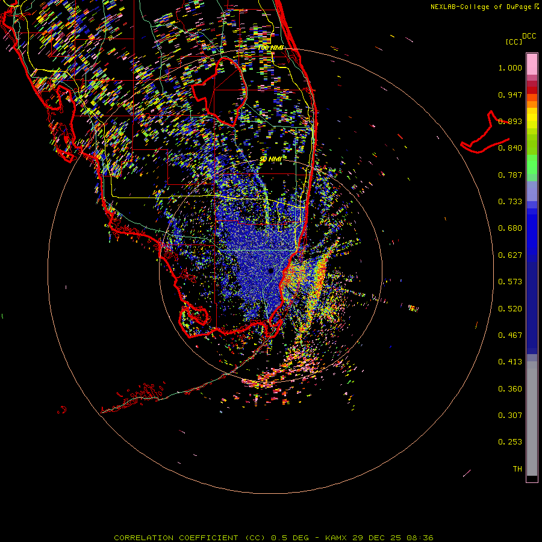Click the NEXLAB-College of DuPage credit text
This screenshot has width=542, height=542.
tap(481, 7)
